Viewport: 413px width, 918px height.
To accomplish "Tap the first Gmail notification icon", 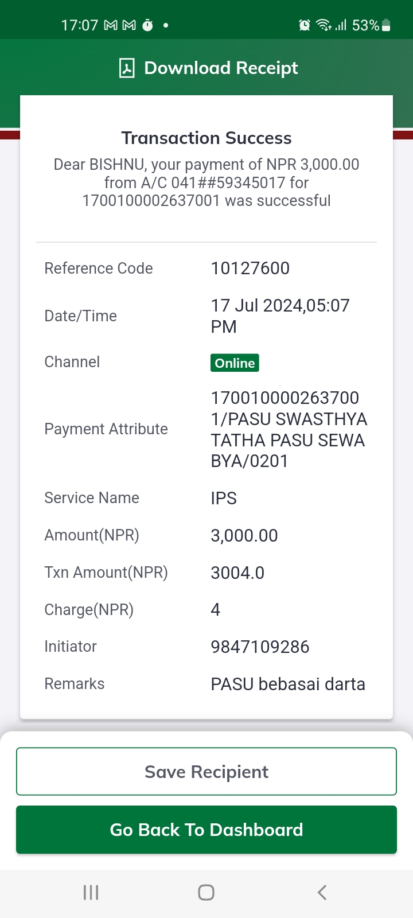I will tap(111, 25).
